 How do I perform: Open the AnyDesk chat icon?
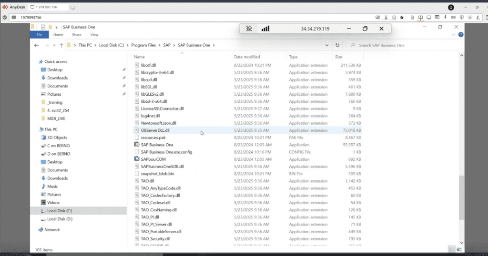click(x=437, y=18)
